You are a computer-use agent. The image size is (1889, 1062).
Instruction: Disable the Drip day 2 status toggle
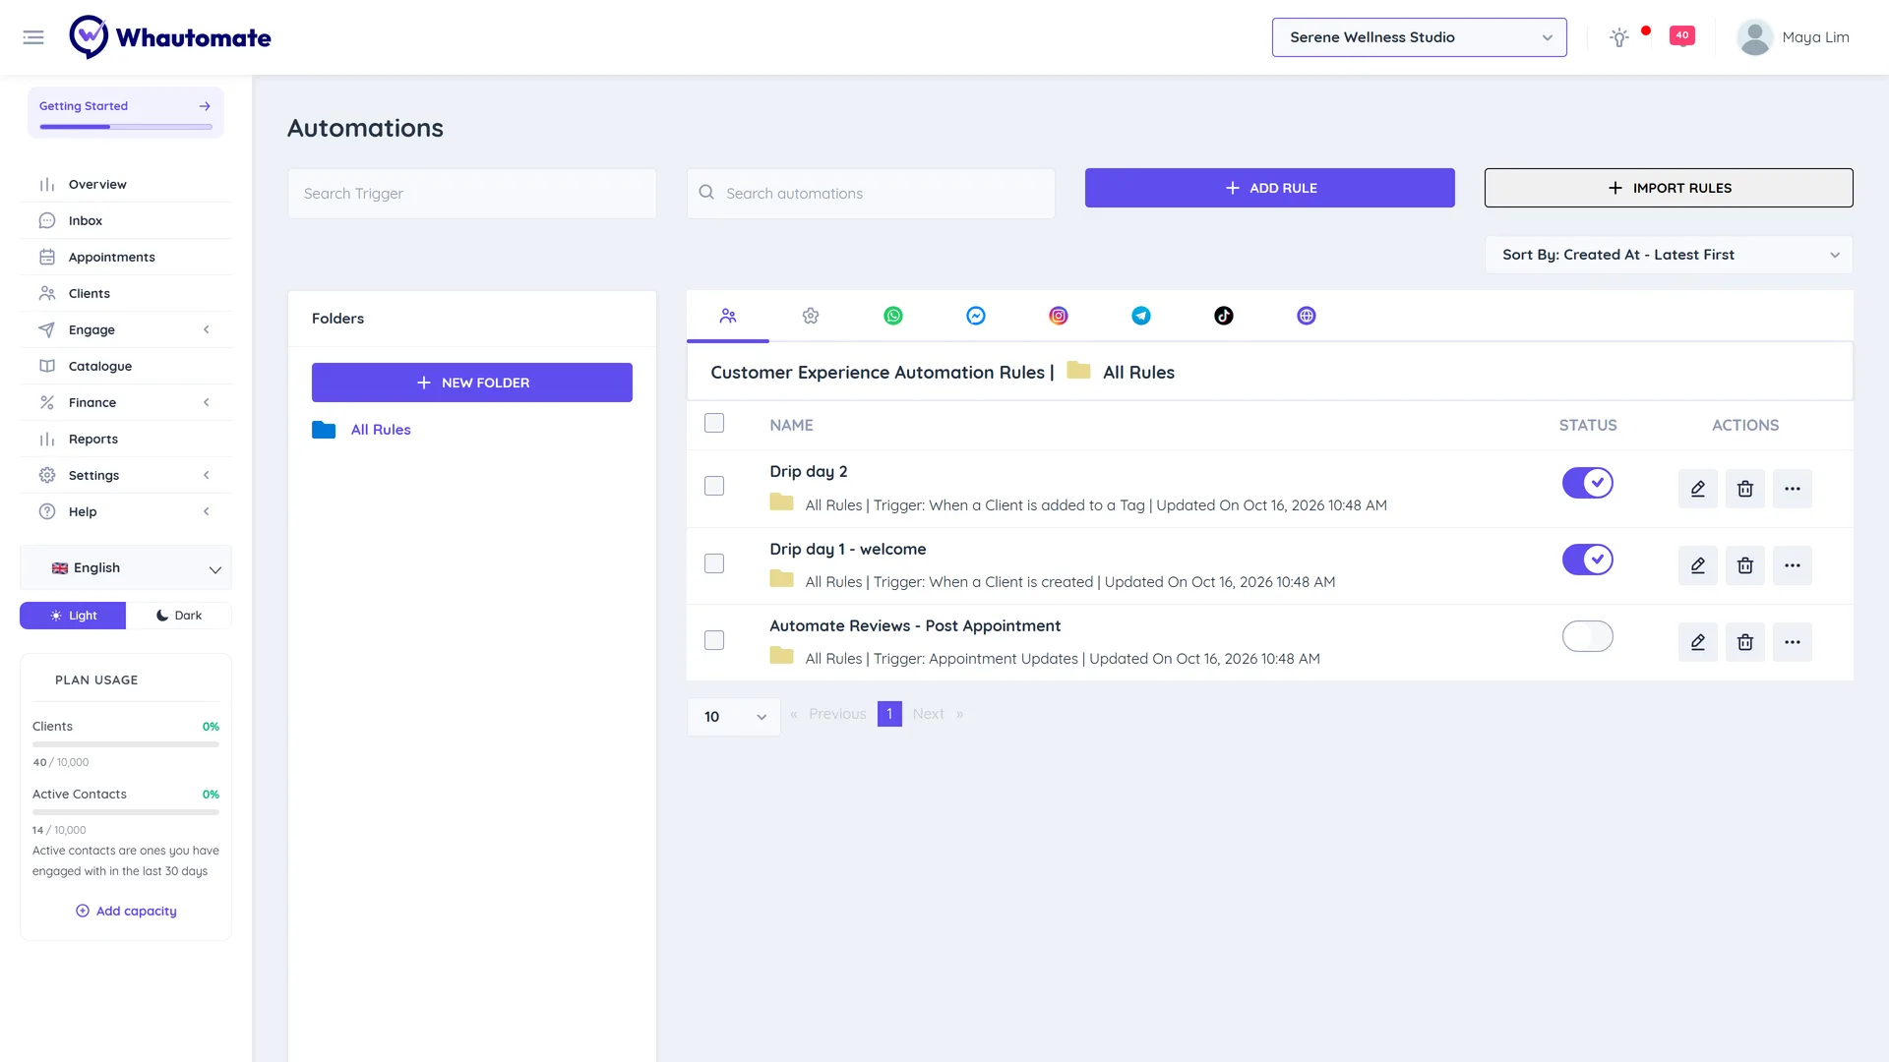pos(1588,483)
